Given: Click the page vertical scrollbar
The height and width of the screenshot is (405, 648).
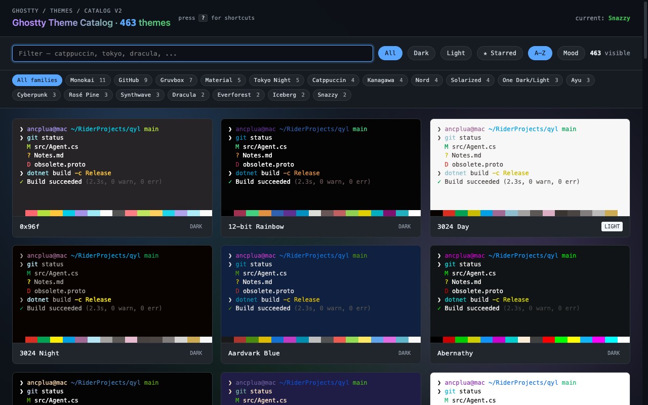Looking at the screenshot, I should pos(645,30).
